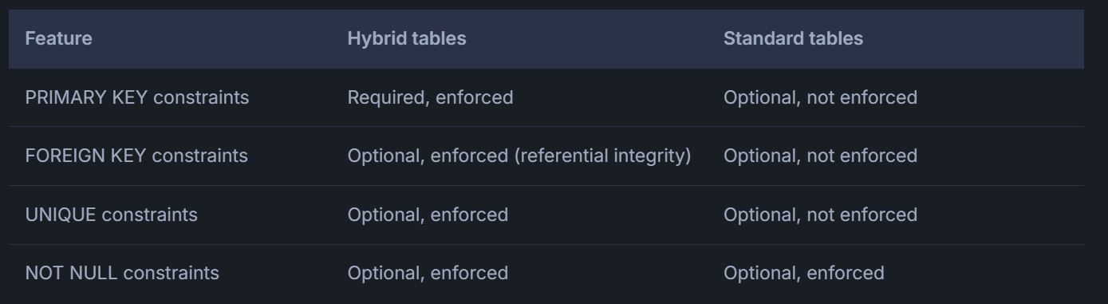Click the Standard tables column header
The height and width of the screenshot is (304, 1108).
(x=793, y=38)
